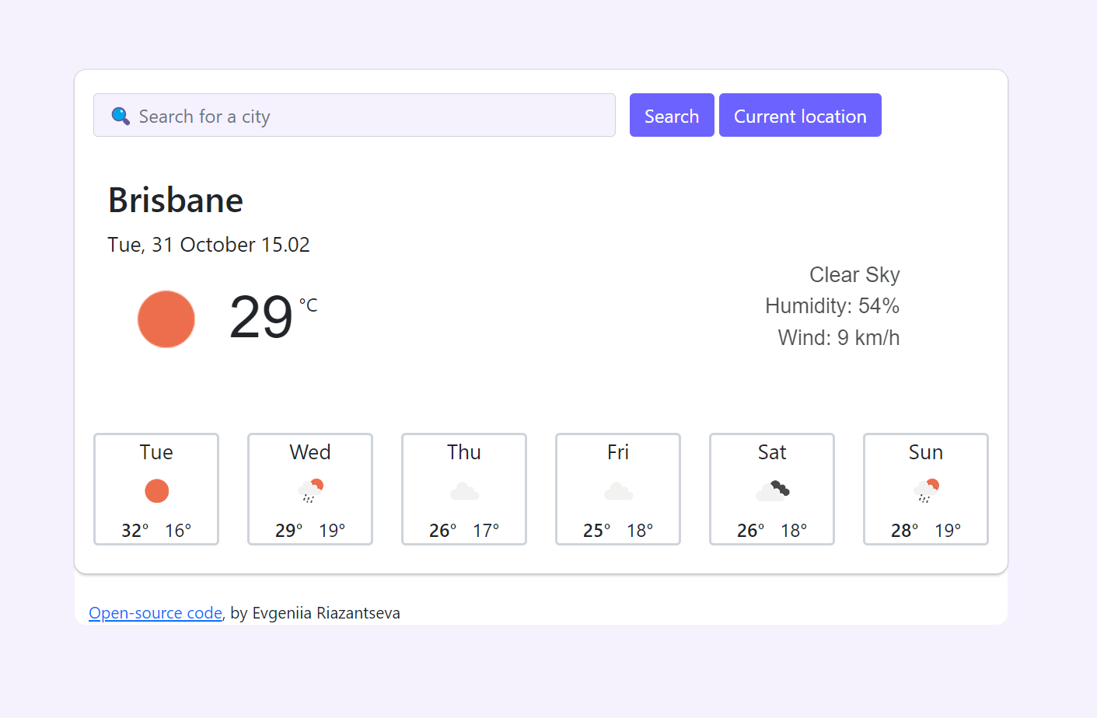The width and height of the screenshot is (1097, 718).
Task: Click Friday's cloud icon
Action: (617, 490)
